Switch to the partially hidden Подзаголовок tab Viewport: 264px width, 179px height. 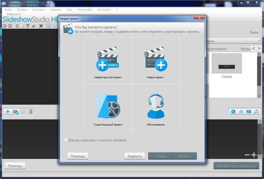216,49
